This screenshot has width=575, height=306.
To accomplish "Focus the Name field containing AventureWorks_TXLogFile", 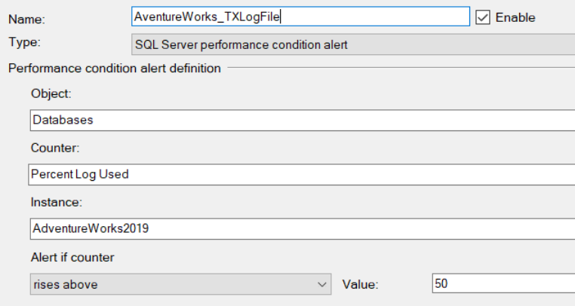I will tap(300, 17).
